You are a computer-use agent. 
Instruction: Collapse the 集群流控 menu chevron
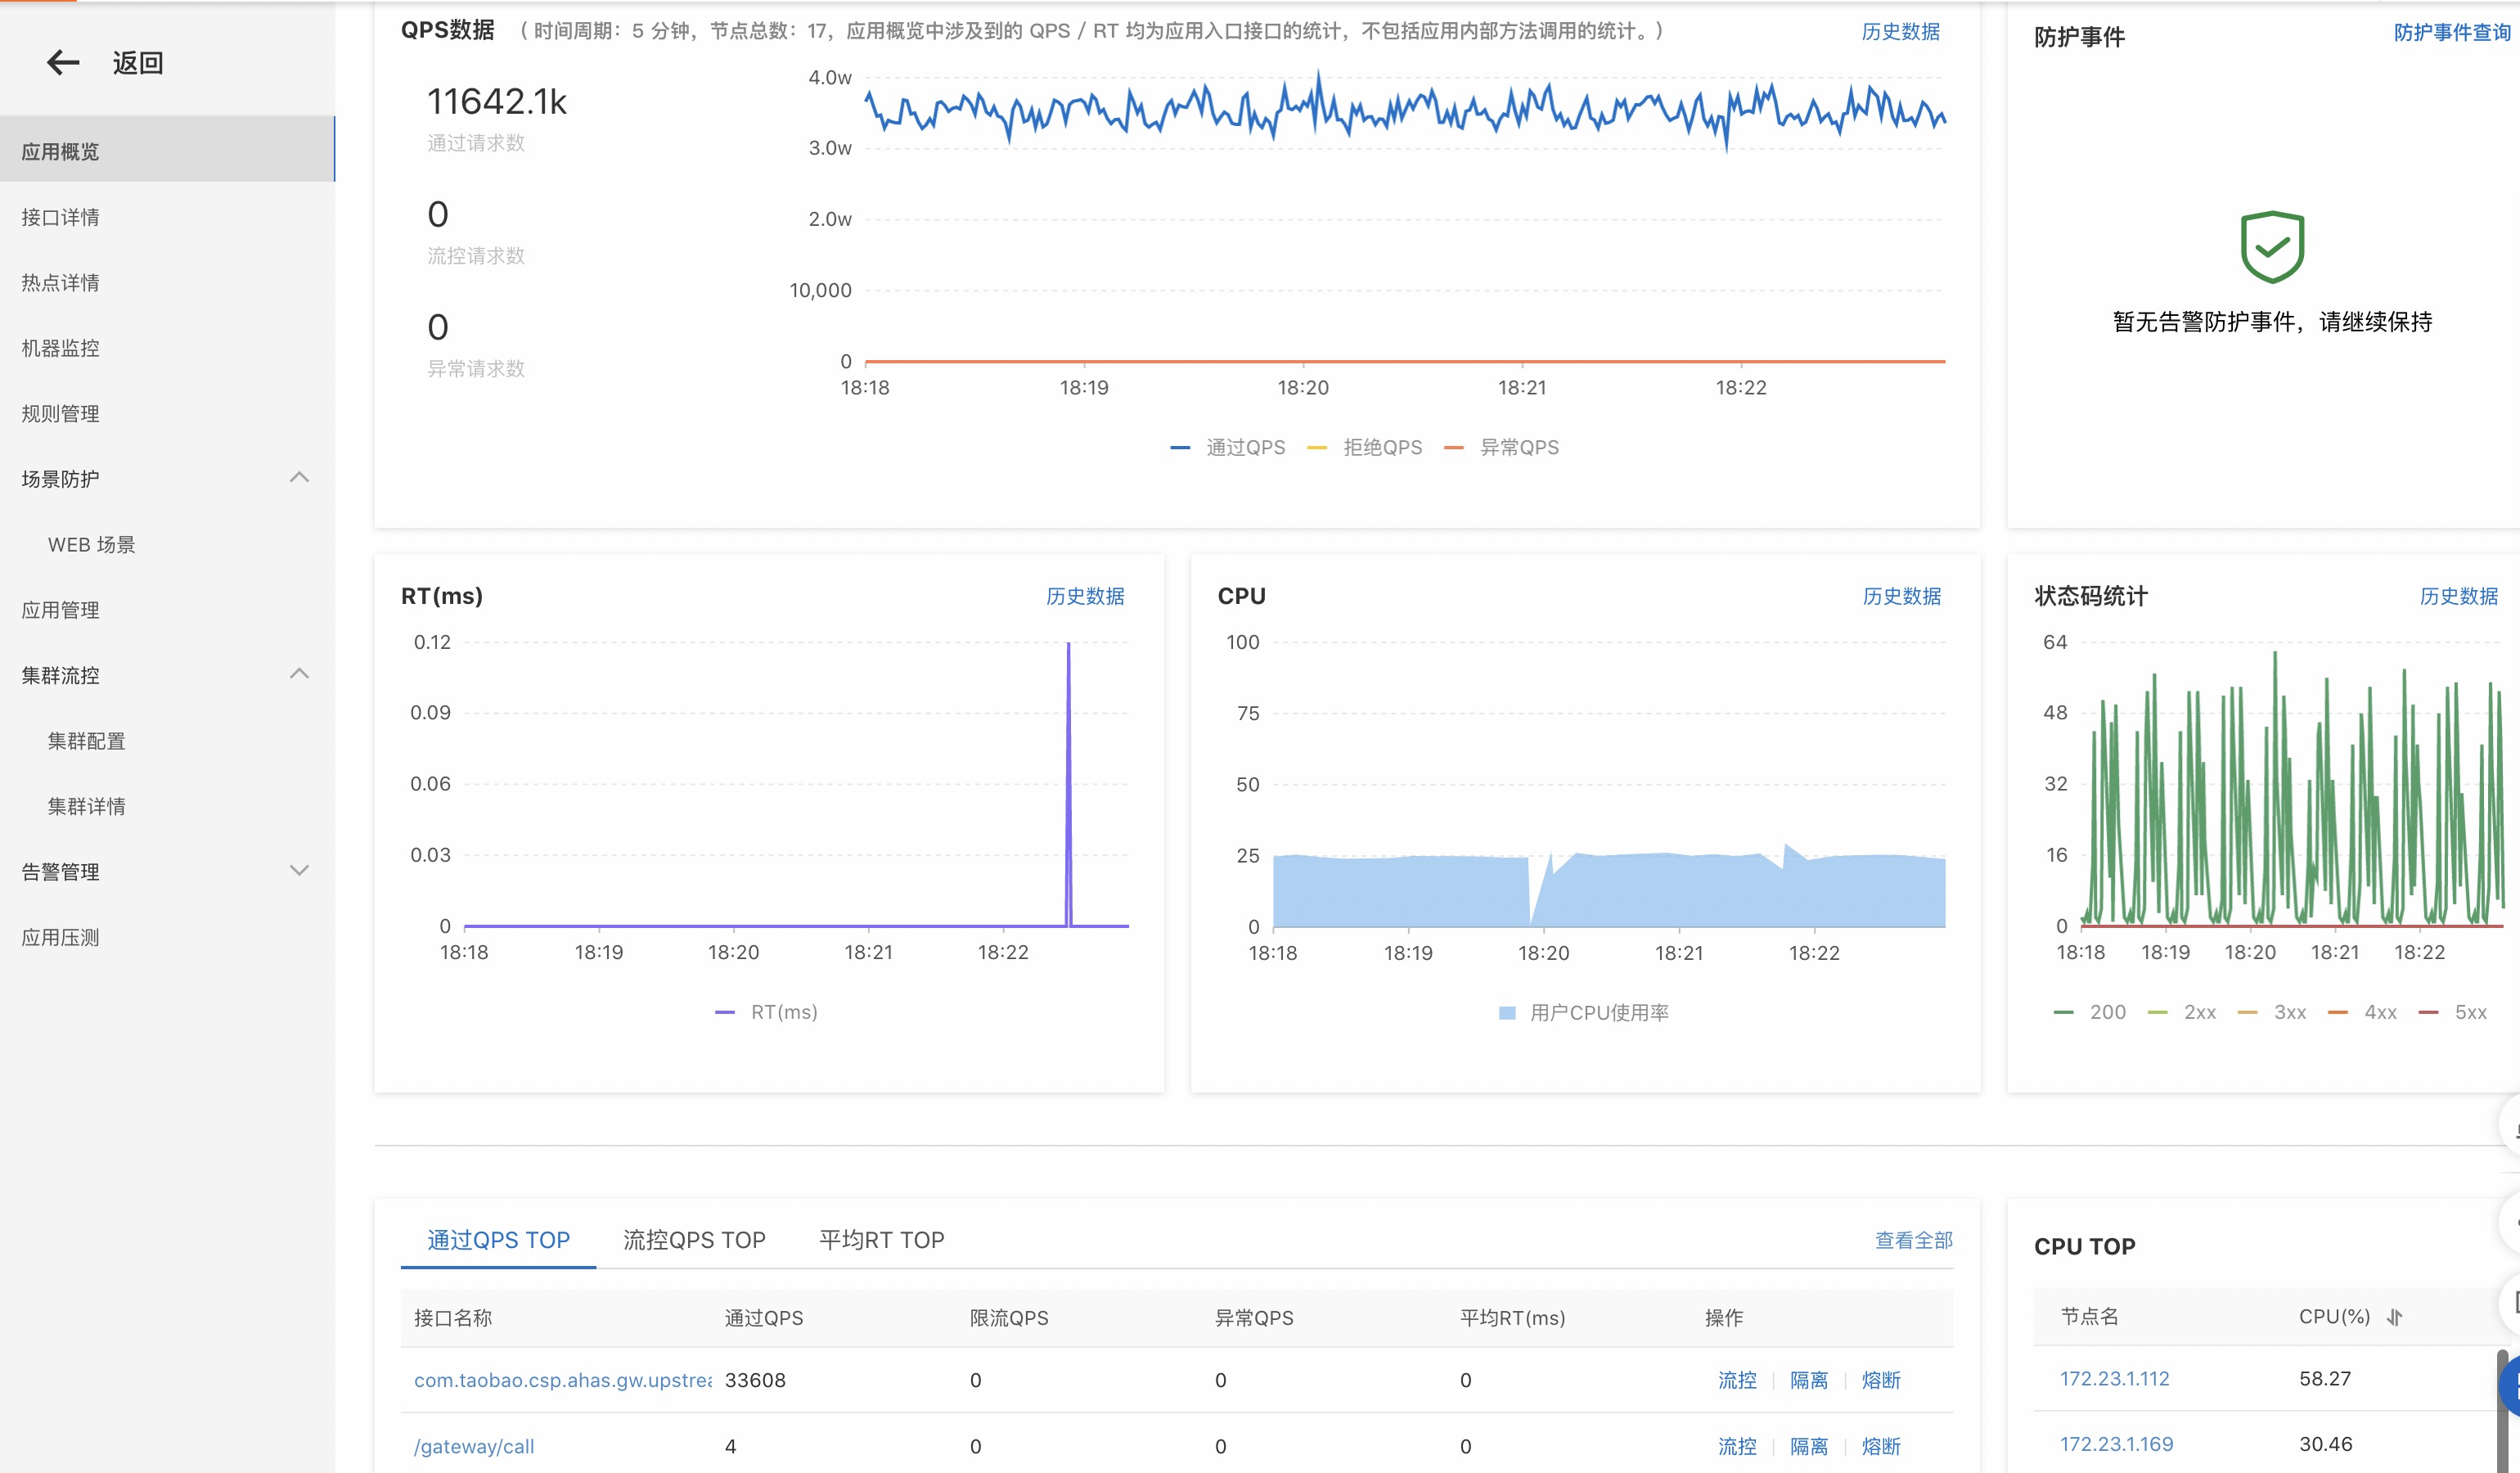(299, 674)
